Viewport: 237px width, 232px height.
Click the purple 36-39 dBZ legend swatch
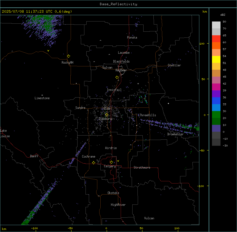coord(216,94)
